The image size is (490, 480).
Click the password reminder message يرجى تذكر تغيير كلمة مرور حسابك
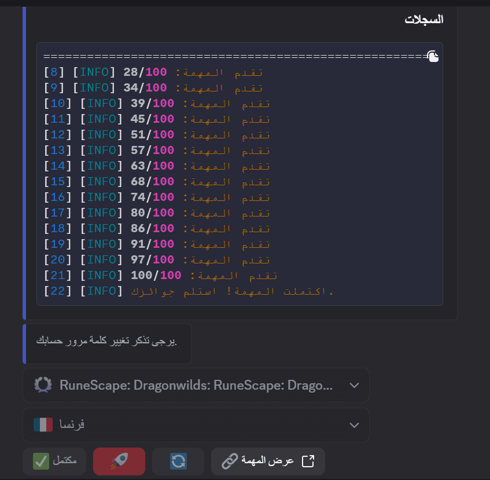coord(106,340)
